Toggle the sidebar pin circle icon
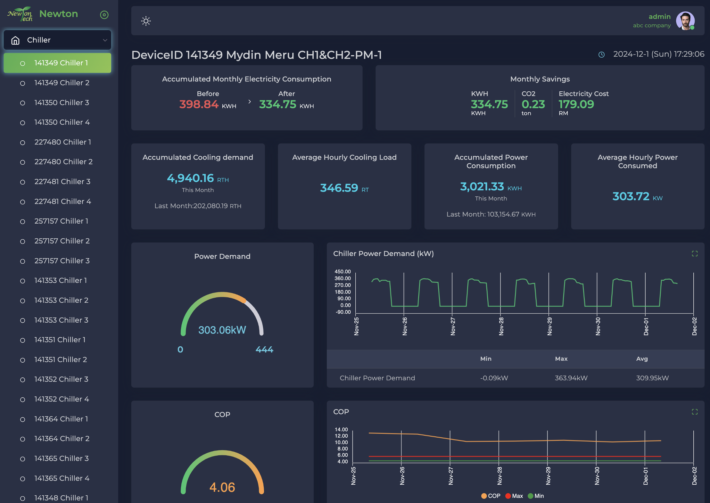710x503 pixels. pyautogui.click(x=104, y=15)
